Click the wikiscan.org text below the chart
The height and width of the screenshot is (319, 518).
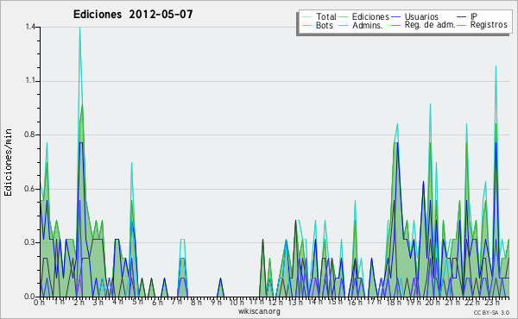(259, 311)
